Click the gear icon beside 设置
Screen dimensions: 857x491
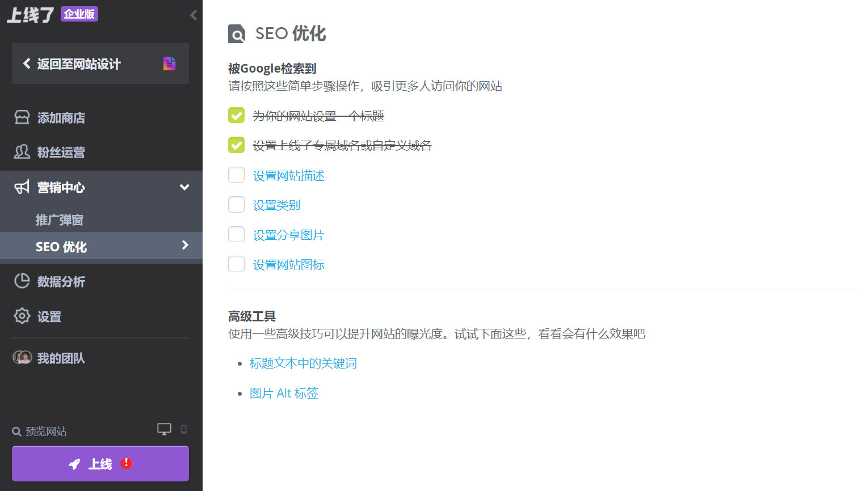pyautogui.click(x=21, y=316)
